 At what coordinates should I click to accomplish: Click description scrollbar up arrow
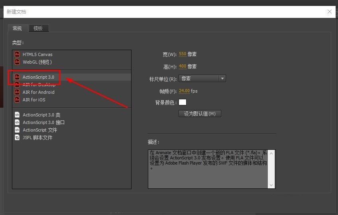[271, 153]
